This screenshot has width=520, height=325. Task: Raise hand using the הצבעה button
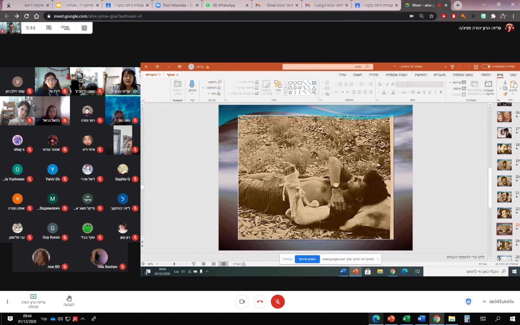click(x=69, y=301)
